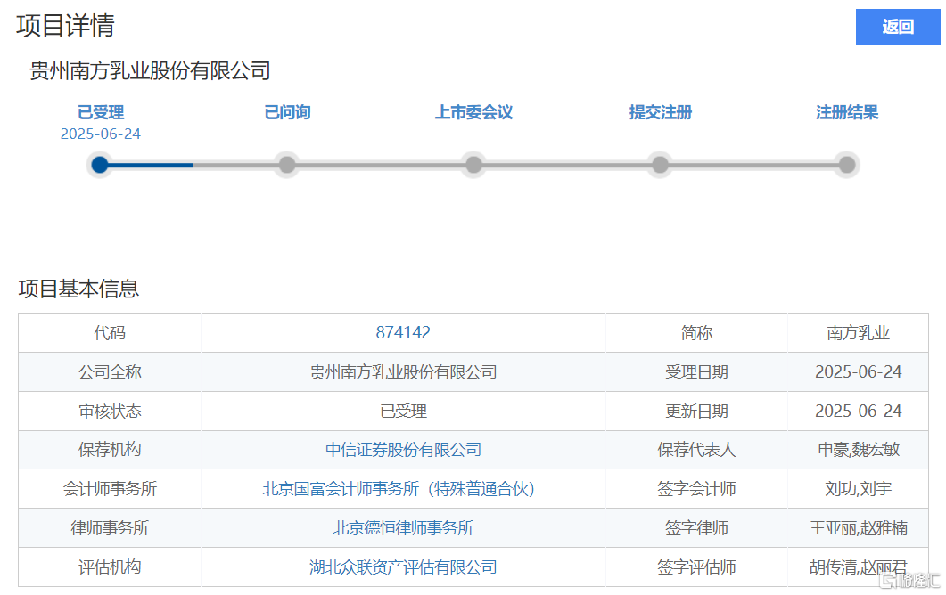This screenshot has height=595, width=946.
Task: Open 湖北众联资产评估有限公司 link
Action: [403, 567]
